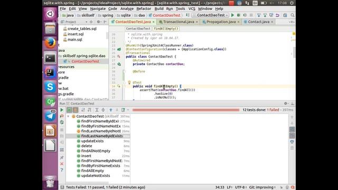338x190 pixels.
Task: Open the export results dropdown arrow
Action: 128,110
